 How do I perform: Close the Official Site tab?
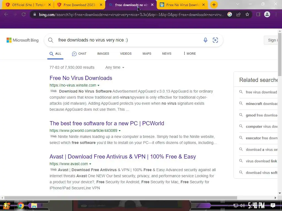click(50, 5)
